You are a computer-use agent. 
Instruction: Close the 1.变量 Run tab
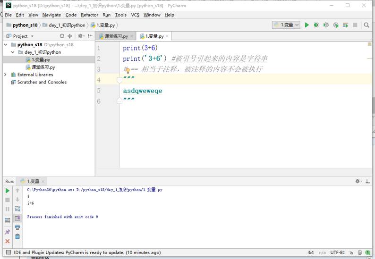pos(43,182)
